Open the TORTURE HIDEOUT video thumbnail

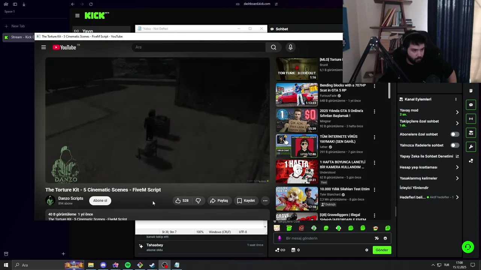click(297, 69)
